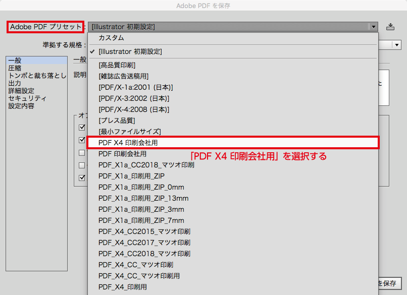This screenshot has height=295, width=407.
Task: Choose PDF X4 印刷会社用 preset
Action: tap(233, 143)
